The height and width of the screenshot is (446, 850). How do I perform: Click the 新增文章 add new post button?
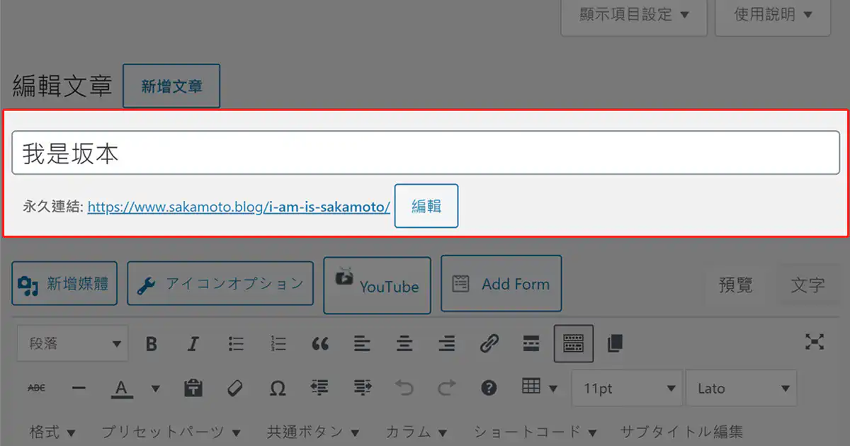click(x=171, y=86)
